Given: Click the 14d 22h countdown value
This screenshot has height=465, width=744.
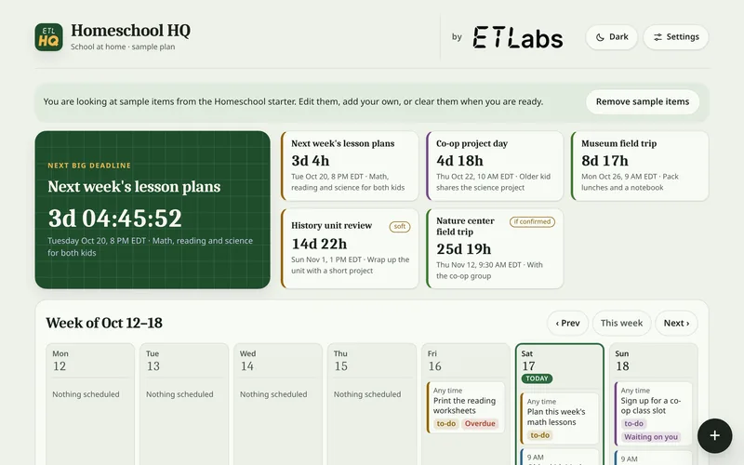Looking at the screenshot, I should 319,244.
